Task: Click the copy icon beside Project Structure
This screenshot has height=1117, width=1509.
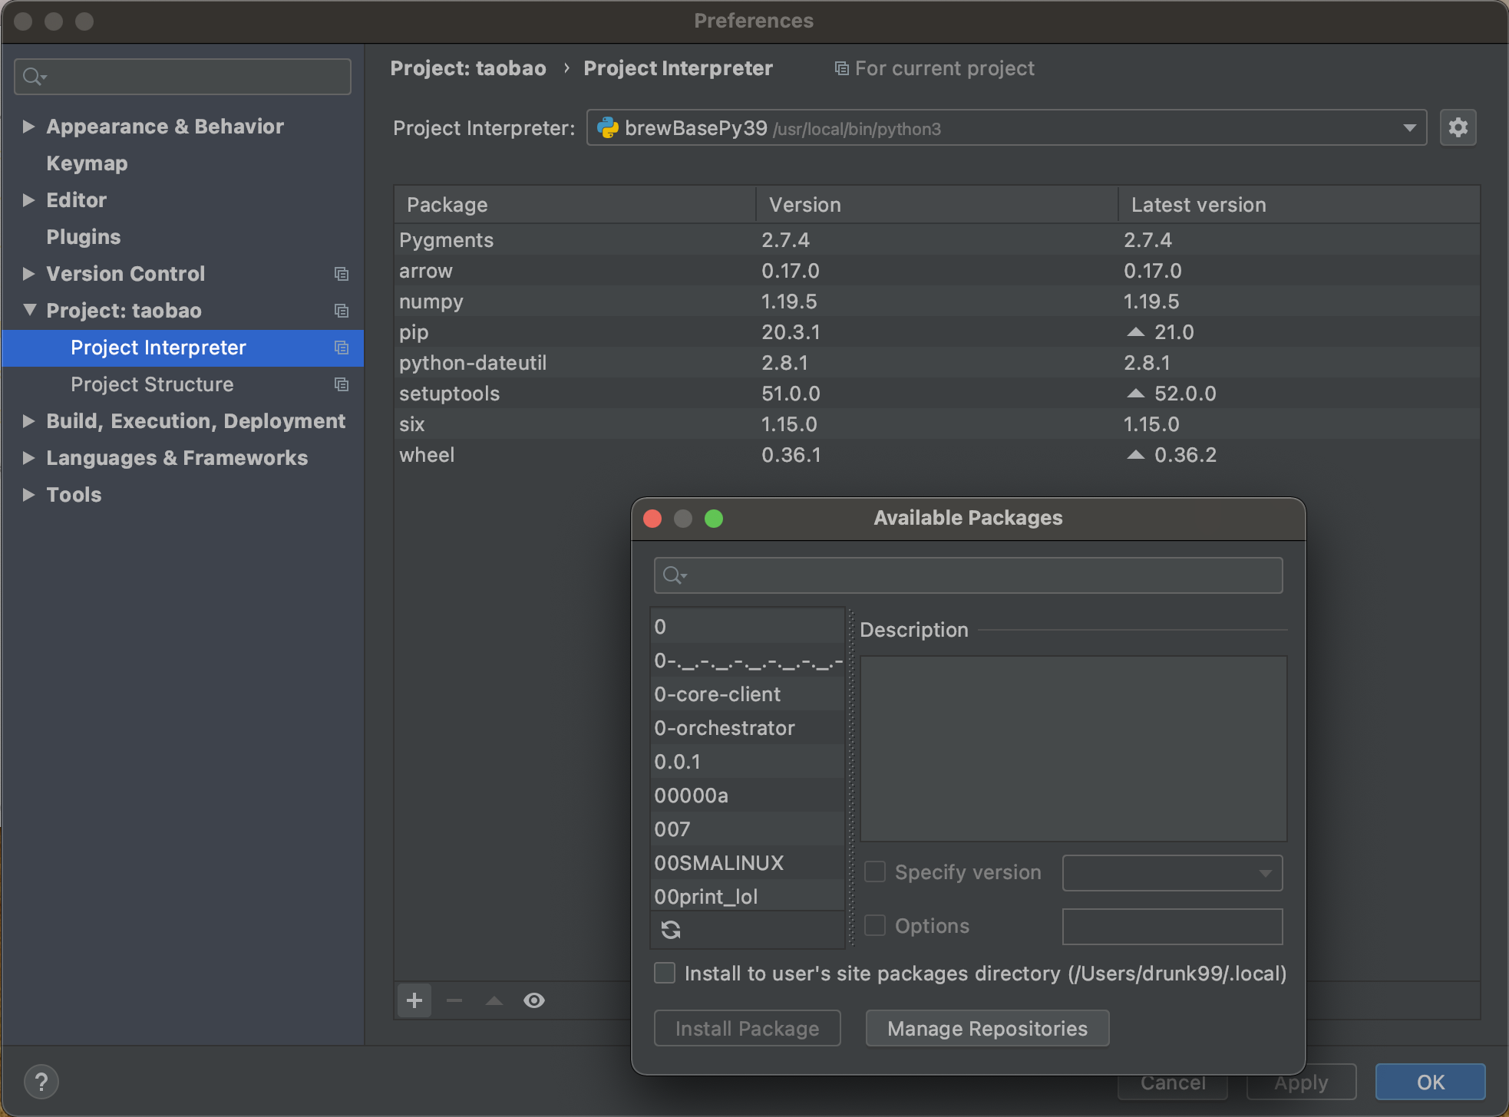Action: (x=342, y=384)
